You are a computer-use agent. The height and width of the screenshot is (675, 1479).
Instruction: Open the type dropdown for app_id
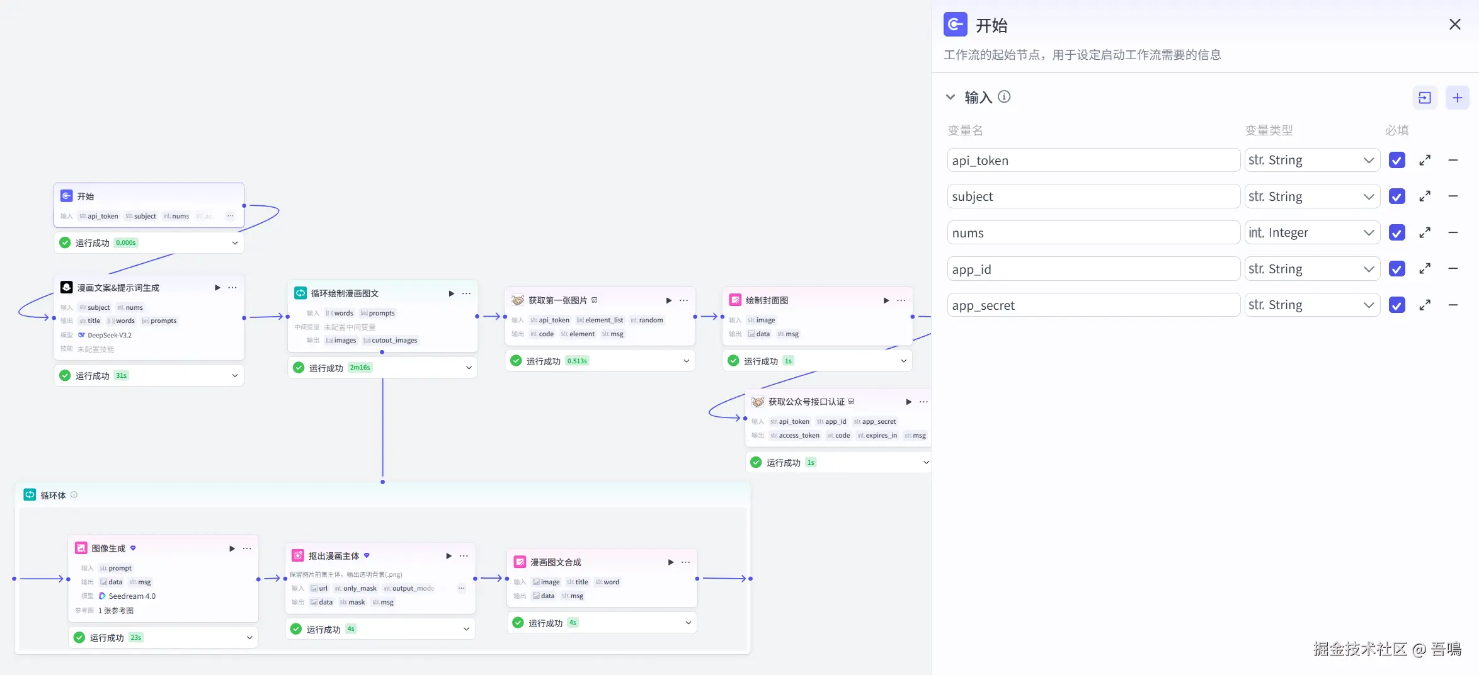[x=1312, y=269]
